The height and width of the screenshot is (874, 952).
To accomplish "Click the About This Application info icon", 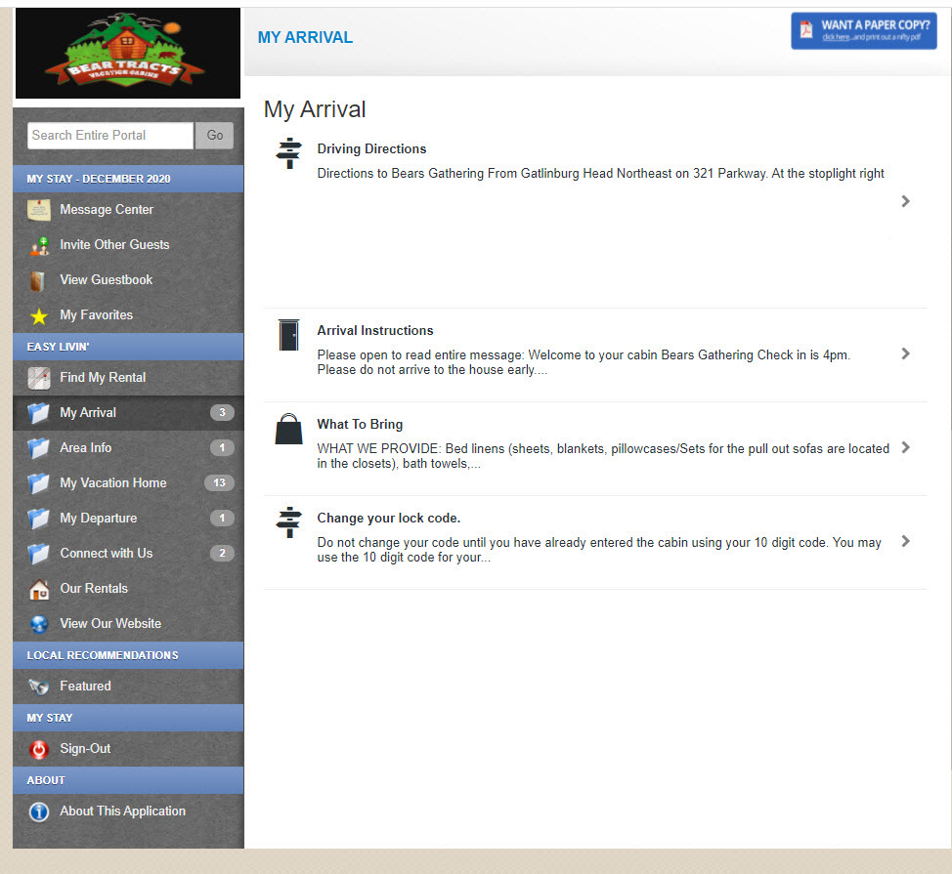I will tap(39, 812).
